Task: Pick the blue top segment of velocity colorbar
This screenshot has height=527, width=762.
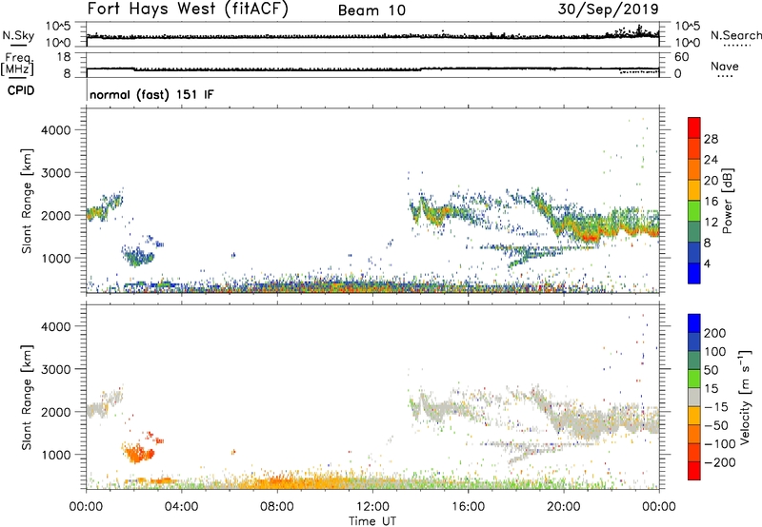Action: (x=694, y=323)
